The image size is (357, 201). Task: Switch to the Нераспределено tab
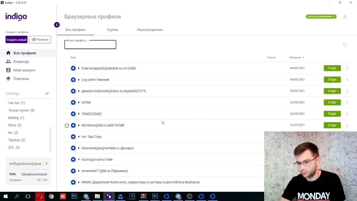tap(150, 30)
